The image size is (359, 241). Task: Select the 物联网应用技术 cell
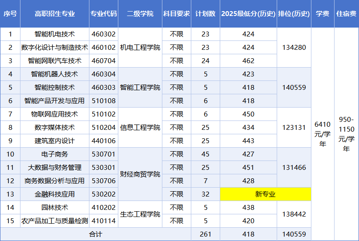(55, 114)
